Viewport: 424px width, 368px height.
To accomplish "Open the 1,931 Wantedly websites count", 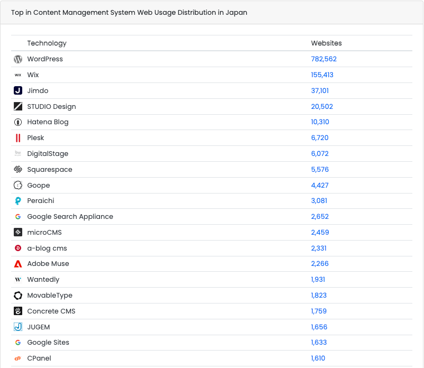I will 318,280.
